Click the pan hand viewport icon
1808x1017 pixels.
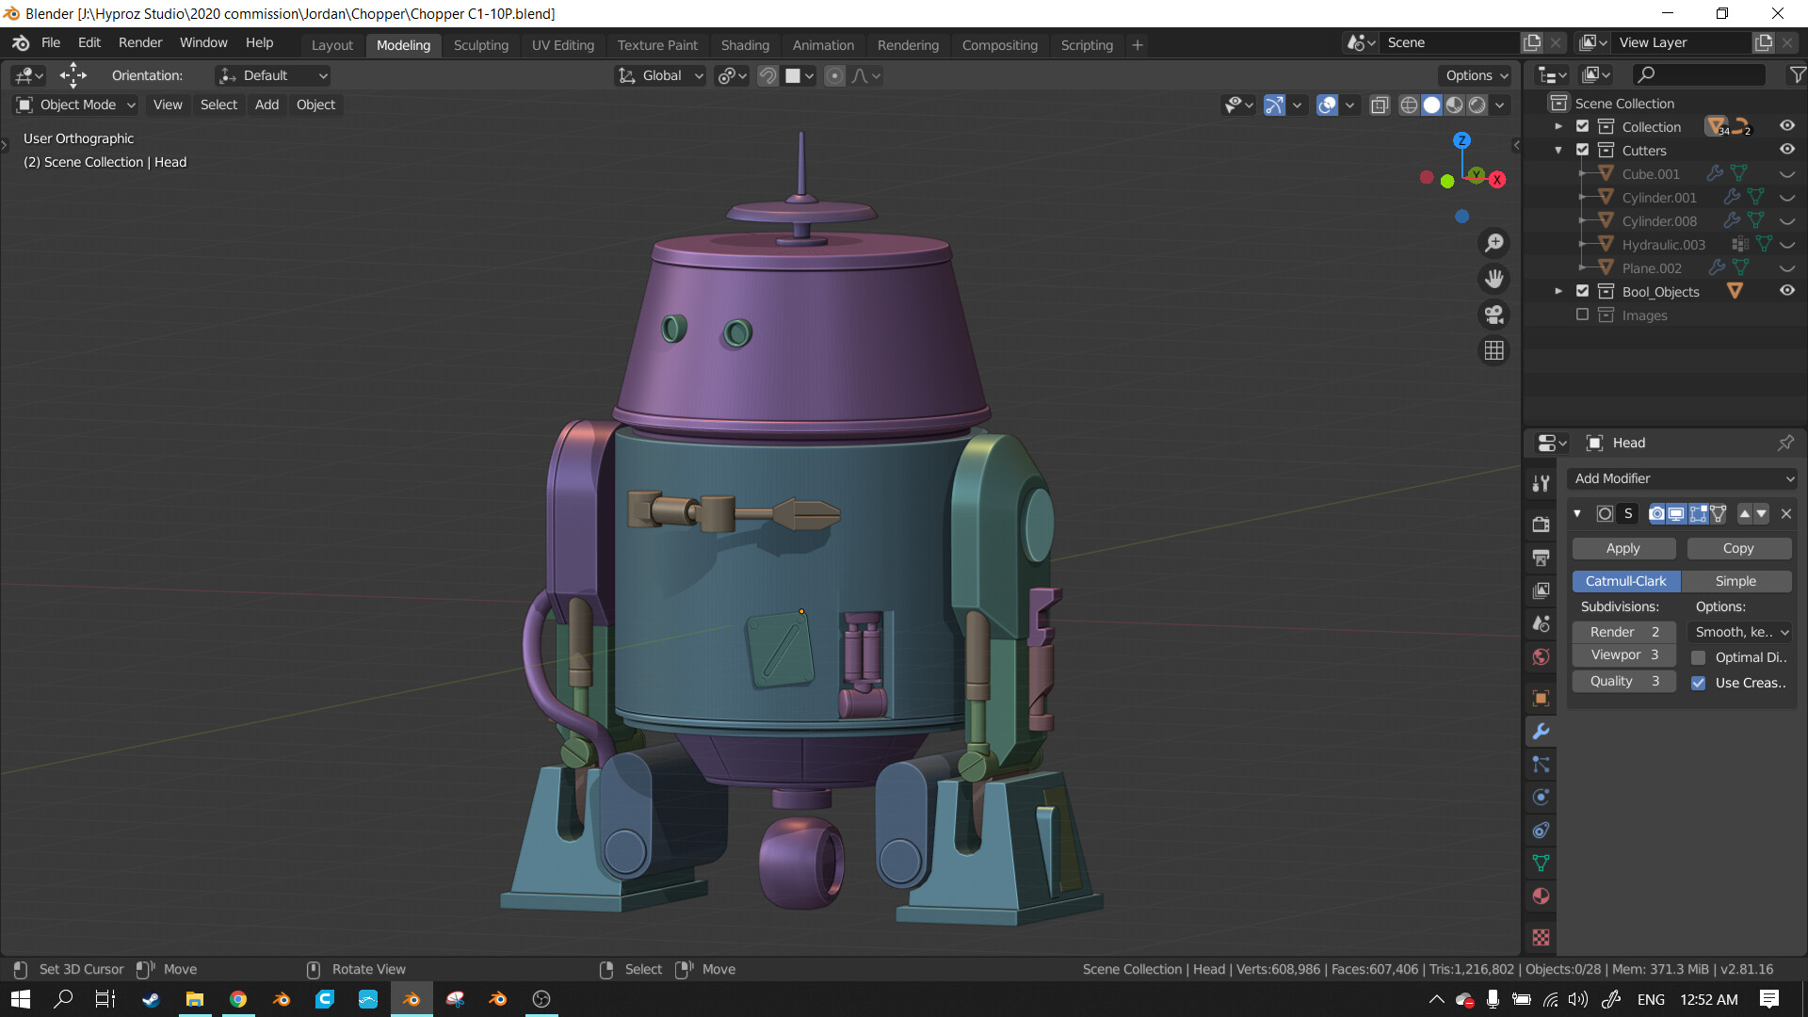[1494, 280]
